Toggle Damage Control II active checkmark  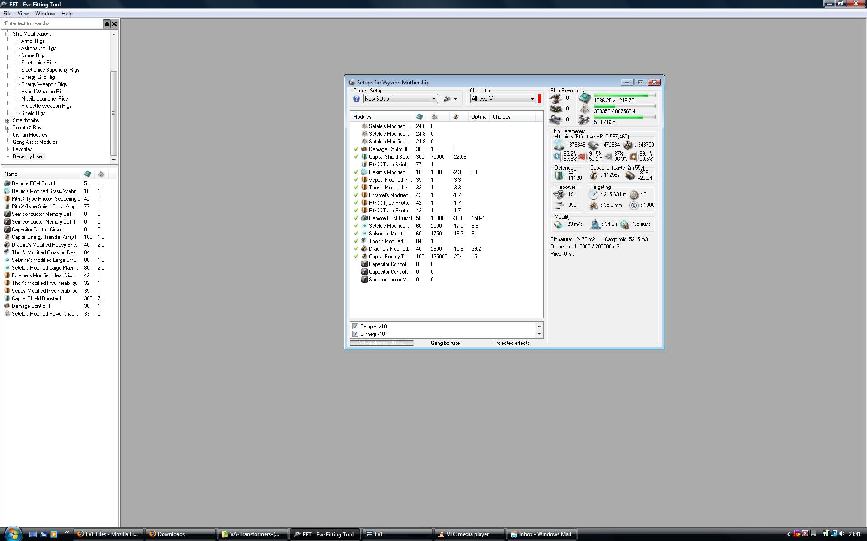[356, 149]
